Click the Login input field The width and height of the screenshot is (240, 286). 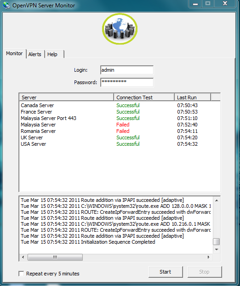coord(127,70)
